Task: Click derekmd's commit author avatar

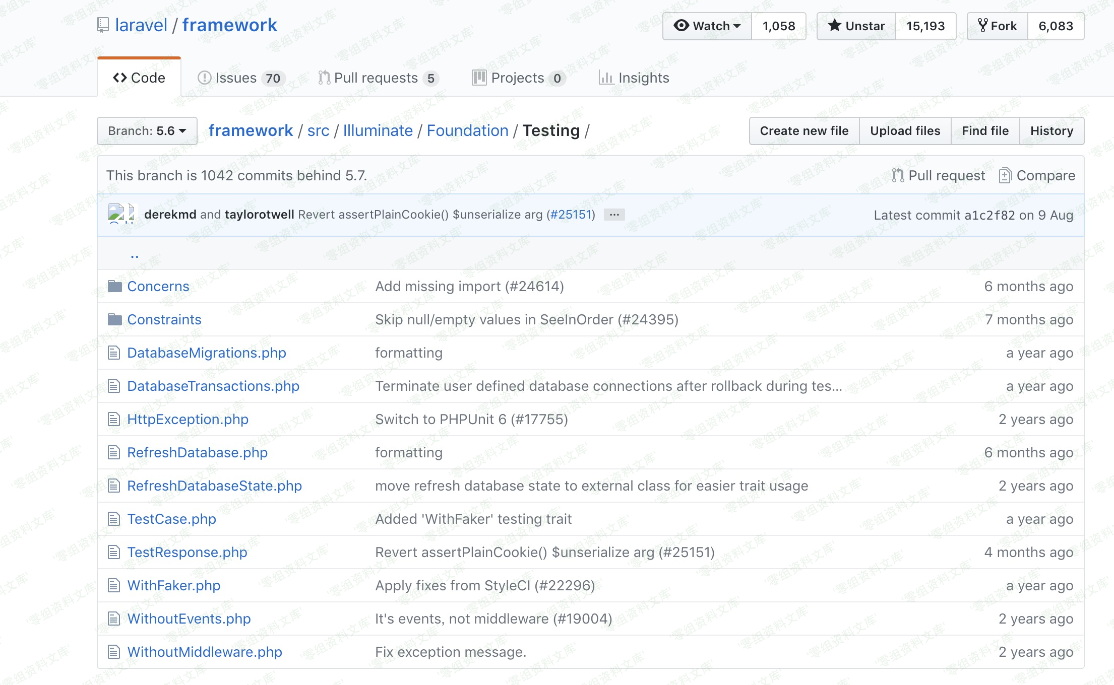Action: coord(116,213)
